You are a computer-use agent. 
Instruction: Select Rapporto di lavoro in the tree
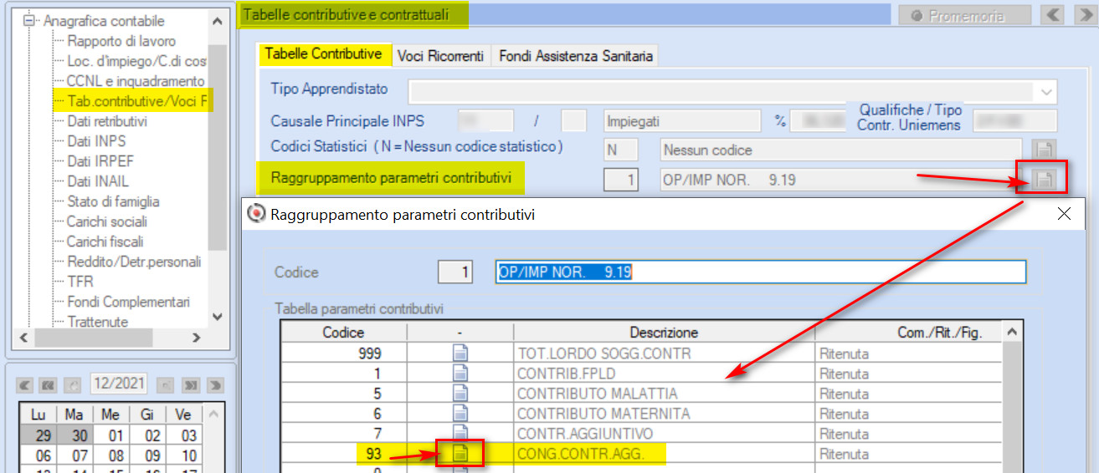coord(121,41)
